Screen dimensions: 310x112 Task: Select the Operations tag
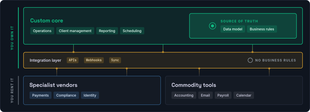pos(42,31)
